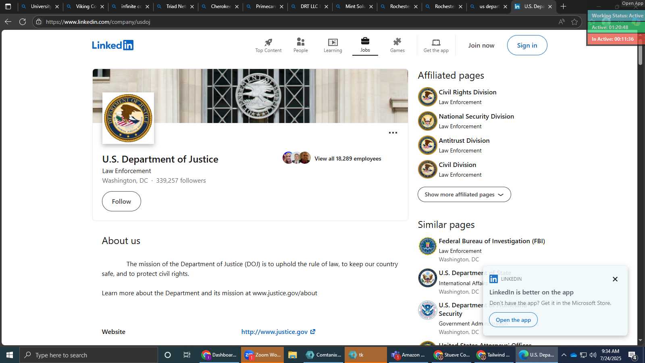
Task: Go back in the browser
Action: [8, 22]
